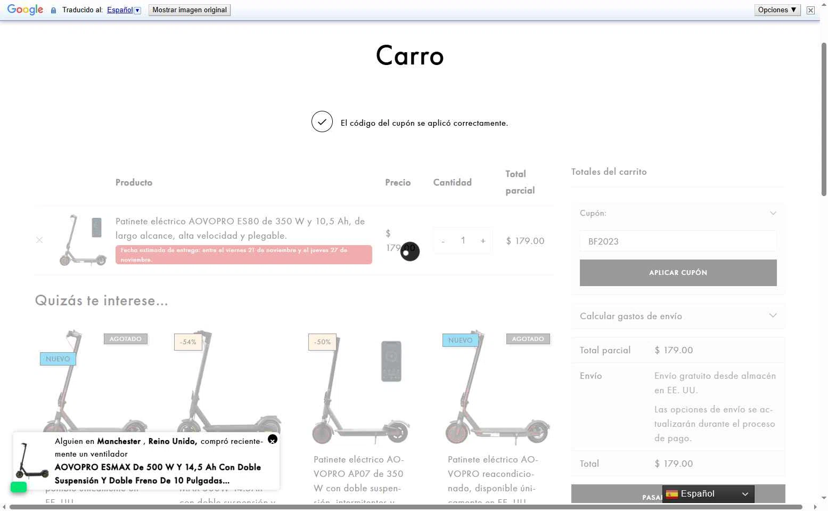Click the padlock icon beside Traducido al

click(53, 10)
